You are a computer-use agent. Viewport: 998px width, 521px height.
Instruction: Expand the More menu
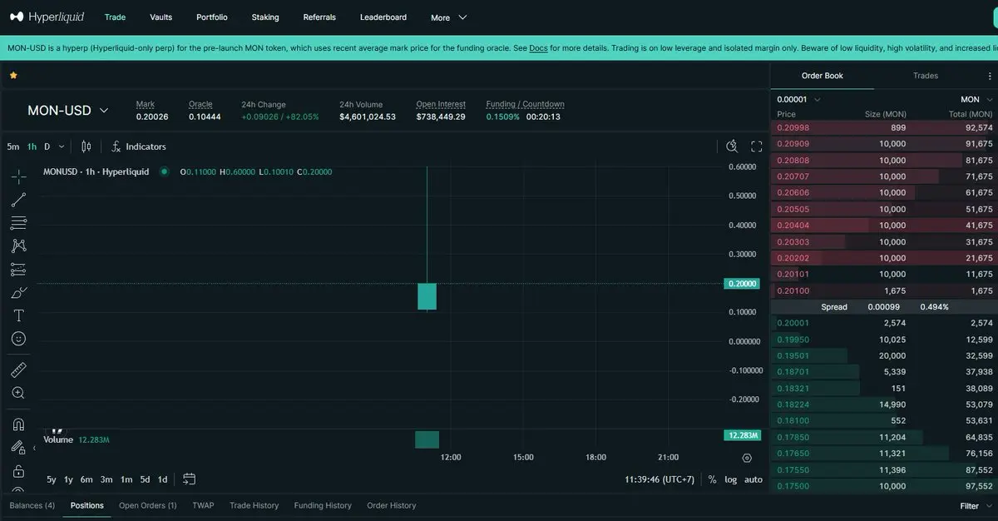[449, 17]
